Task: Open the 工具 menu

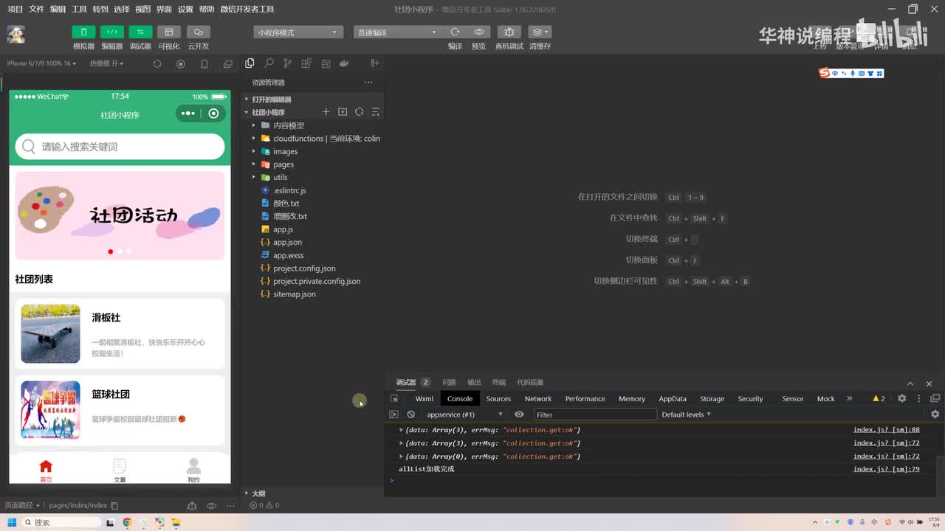Action: [x=80, y=9]
